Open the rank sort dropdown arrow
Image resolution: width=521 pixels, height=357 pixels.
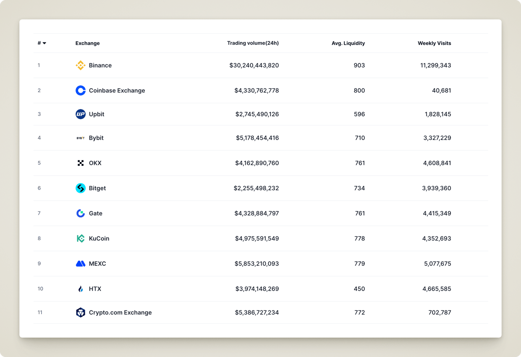point(44,43)
